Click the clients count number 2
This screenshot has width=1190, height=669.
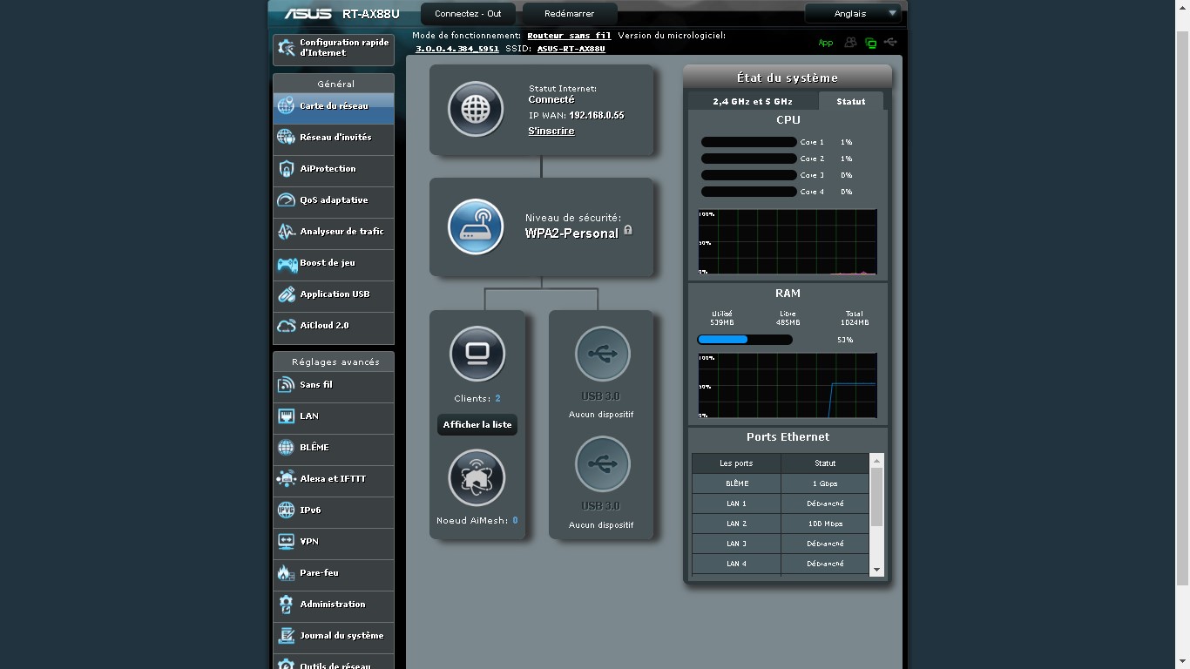point(497,399)
